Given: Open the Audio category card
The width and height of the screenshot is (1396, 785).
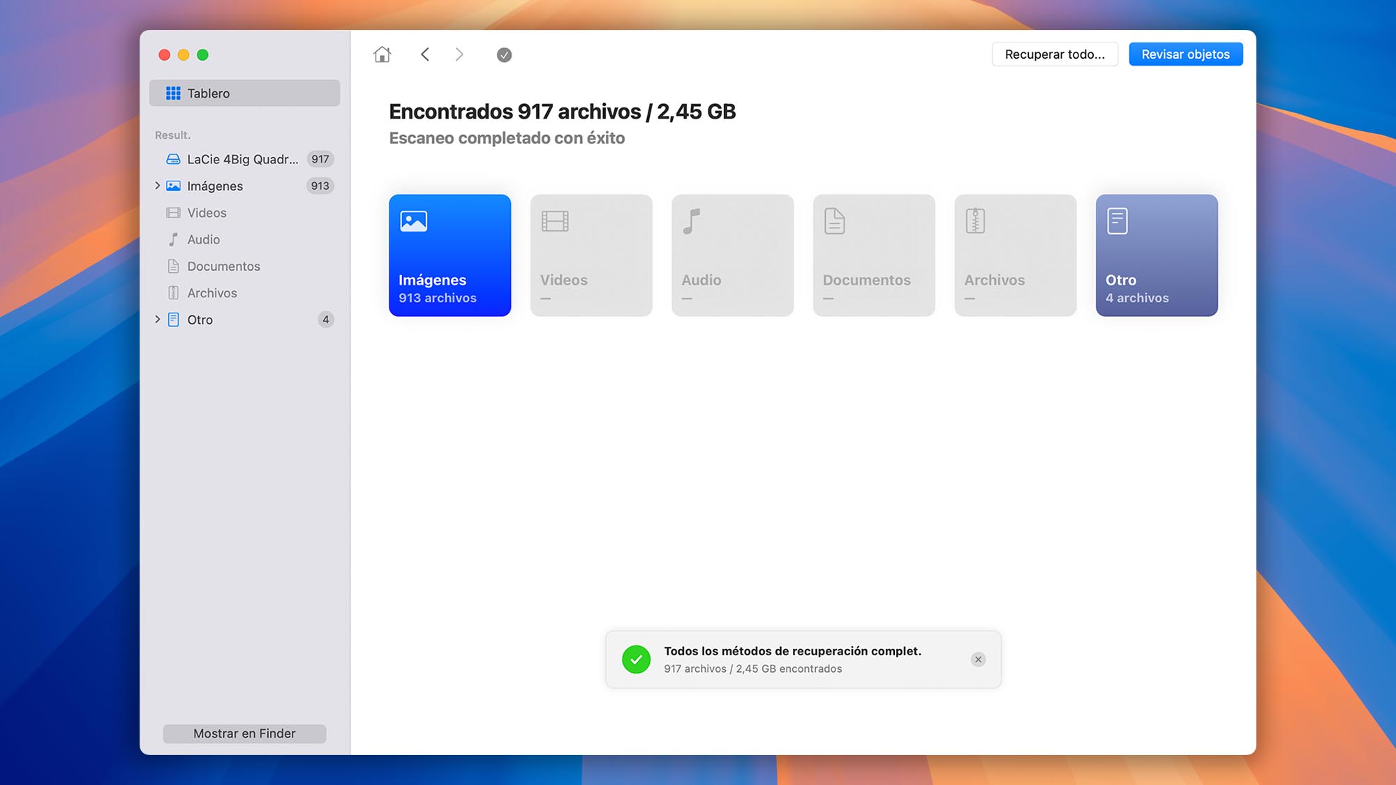Looking at the screenshot, I should (x=732, y=255).
